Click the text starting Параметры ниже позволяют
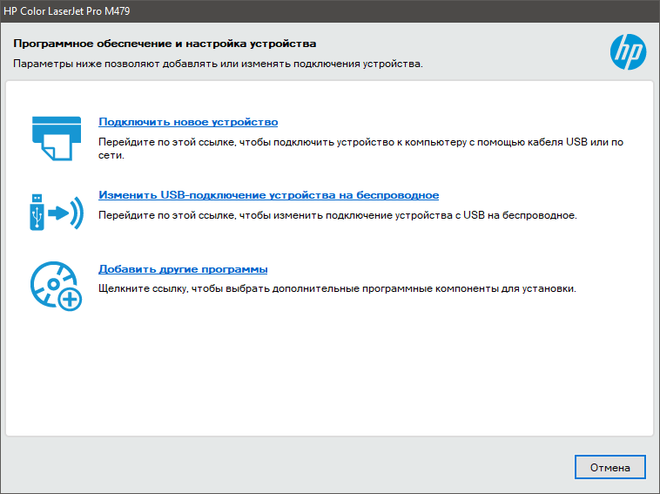The width and height of the screenshot is (660, 494). (x=218, y=64)
